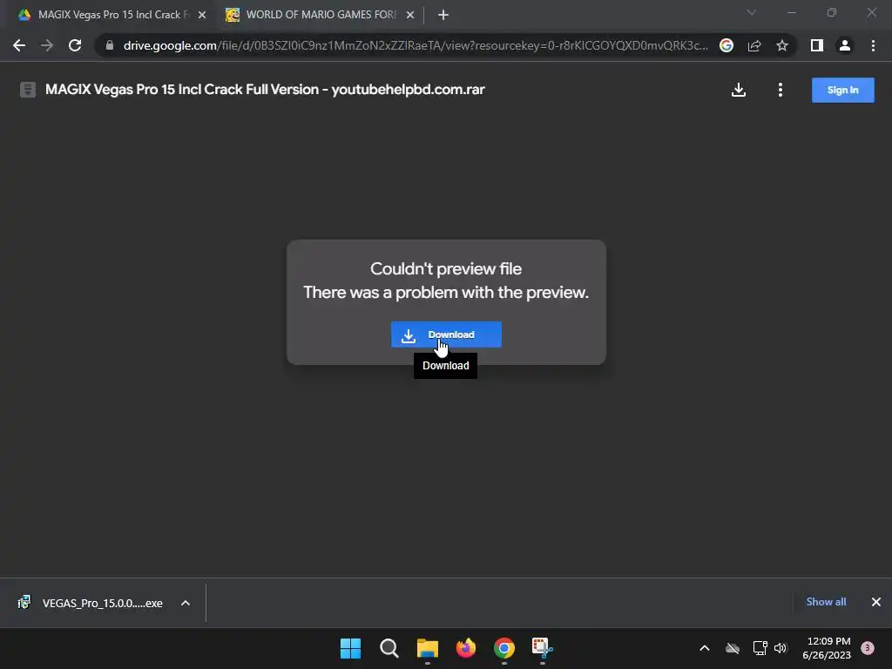This screenshot has height=669, width=892.
Task: View site information via the lock icon
Action: click(109, 45)
